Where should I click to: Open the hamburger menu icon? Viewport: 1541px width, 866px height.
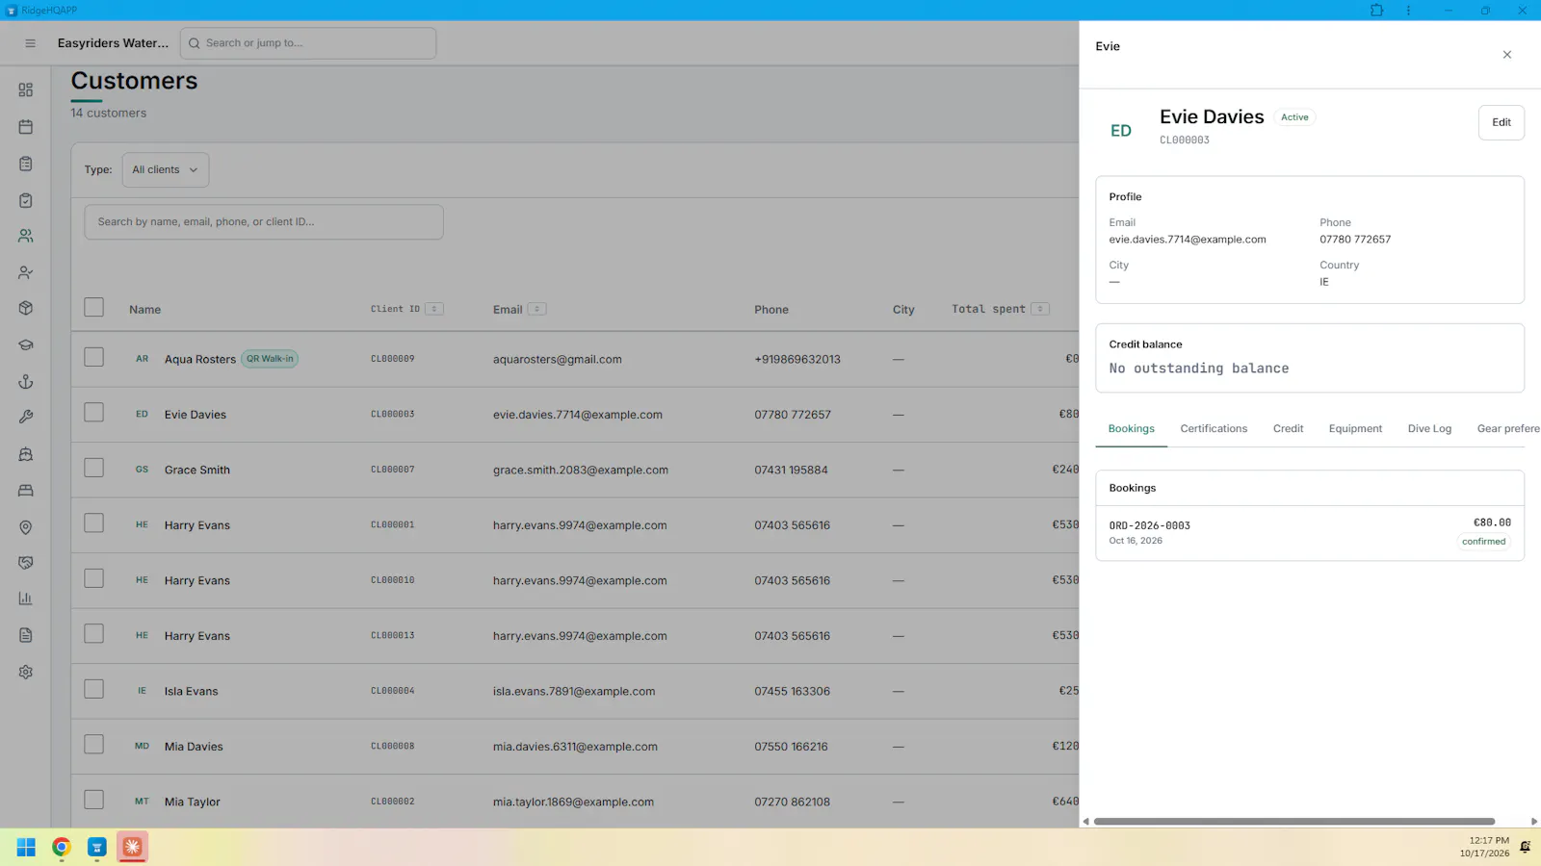(x=30, y=43)
